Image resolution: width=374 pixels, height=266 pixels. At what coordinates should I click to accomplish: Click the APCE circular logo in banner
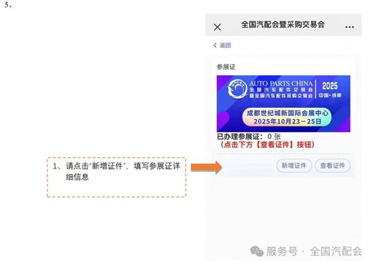(x=237, y=89)
